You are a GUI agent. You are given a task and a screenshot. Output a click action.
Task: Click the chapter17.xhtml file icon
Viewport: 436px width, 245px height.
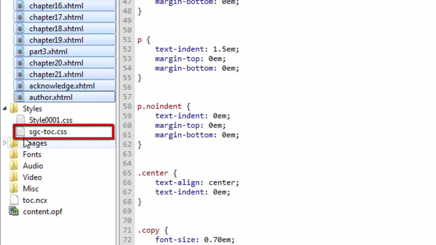coord(20,17)
